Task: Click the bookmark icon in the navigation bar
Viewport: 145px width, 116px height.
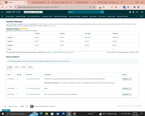Action: click(x=2, y=16)
